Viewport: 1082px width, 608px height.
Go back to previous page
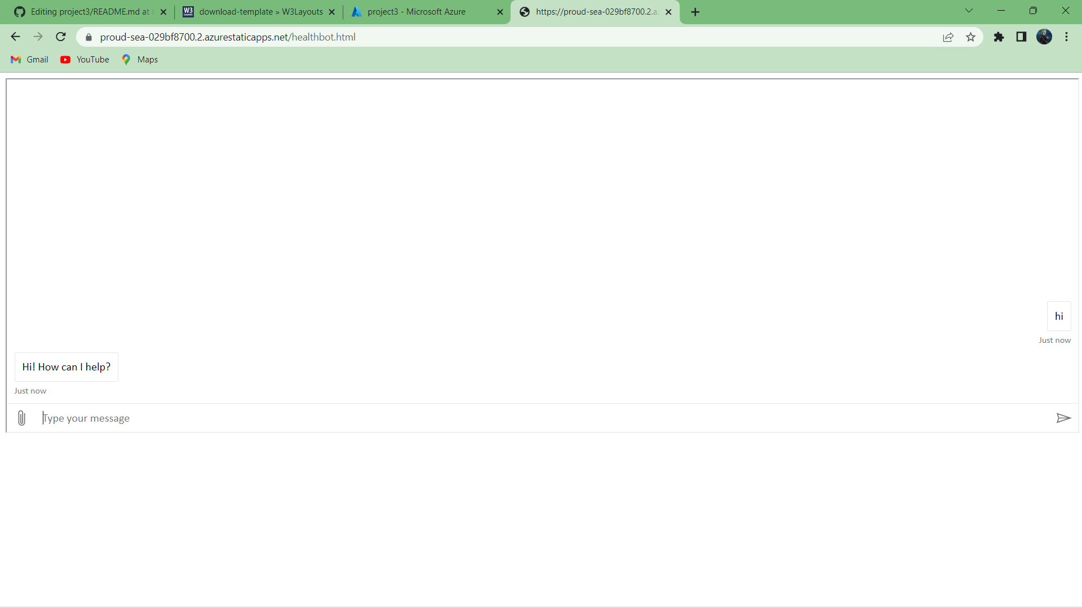[x=15, y=37]
